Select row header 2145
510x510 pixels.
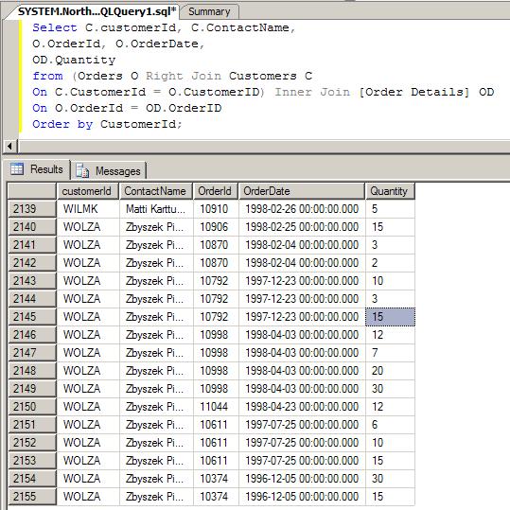[32, 317]
